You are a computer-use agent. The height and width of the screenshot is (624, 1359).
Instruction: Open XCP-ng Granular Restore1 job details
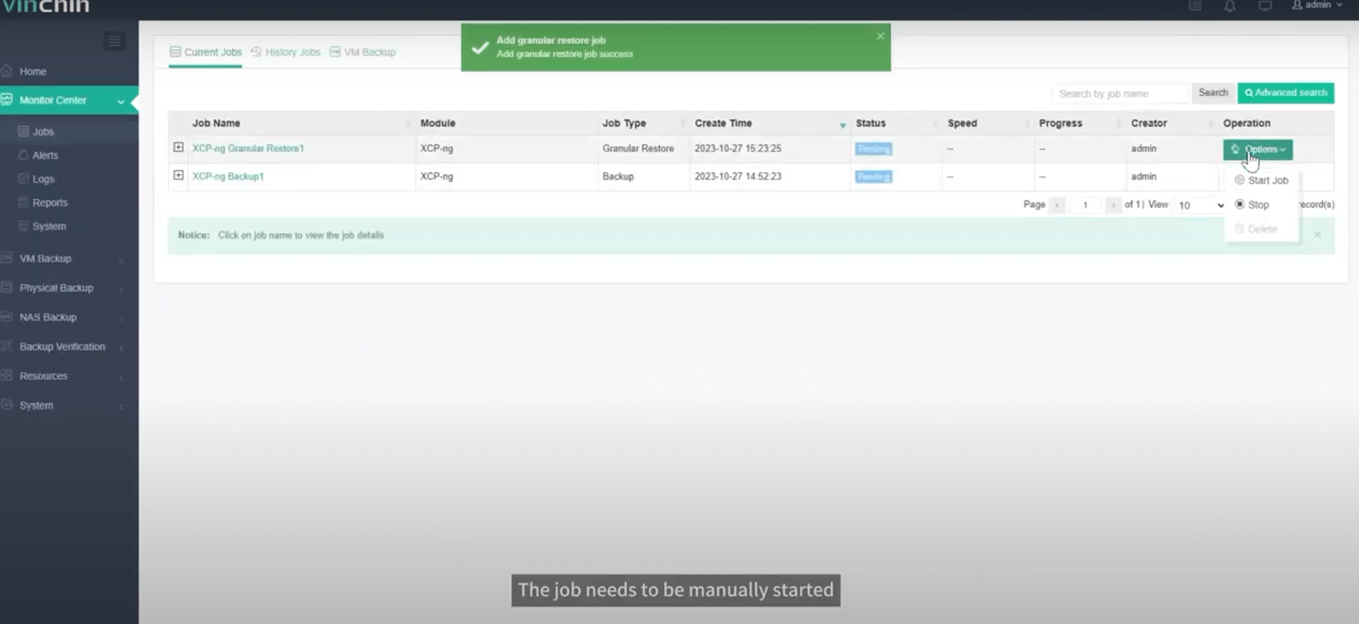tap(248, 148)
